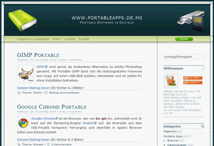Screen dimensions: 214x146
Task: Click Beitrag kommentieren link
Action: (x=64, y=93)
